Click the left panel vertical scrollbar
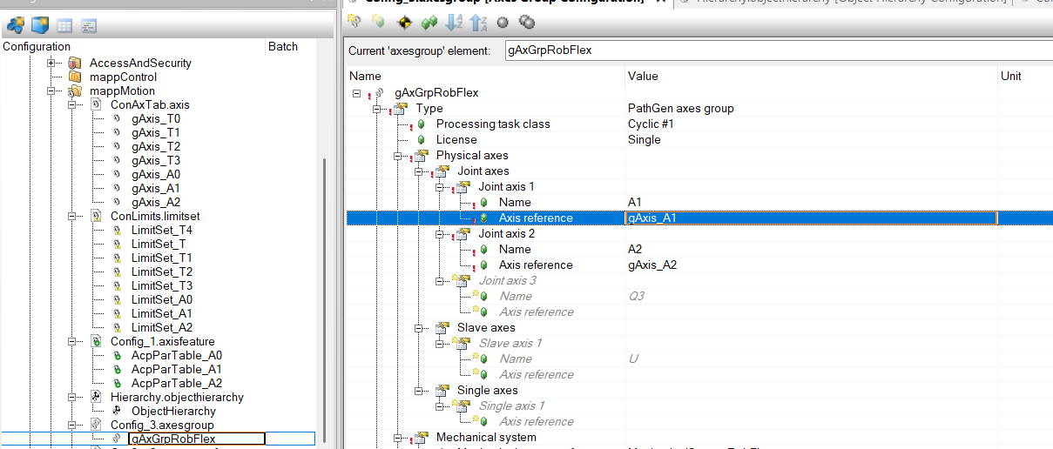 [327, 300]
